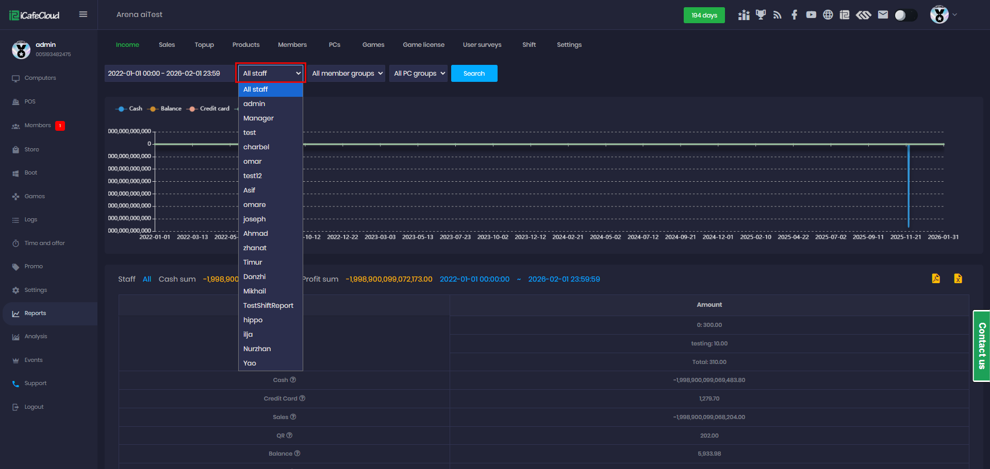990x469 pixels.
Task: Toggle Cash series in chart legend
Action: click(129, 109)
